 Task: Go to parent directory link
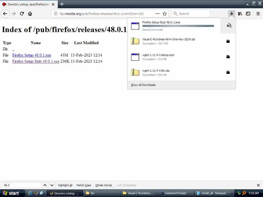[x=13, y=49]
